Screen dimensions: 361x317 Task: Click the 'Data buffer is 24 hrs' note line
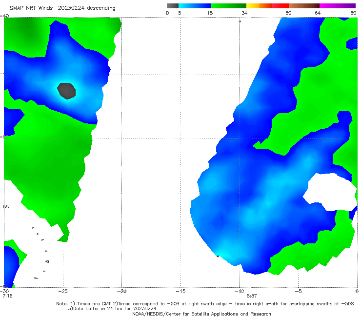(x=112, y=309)
